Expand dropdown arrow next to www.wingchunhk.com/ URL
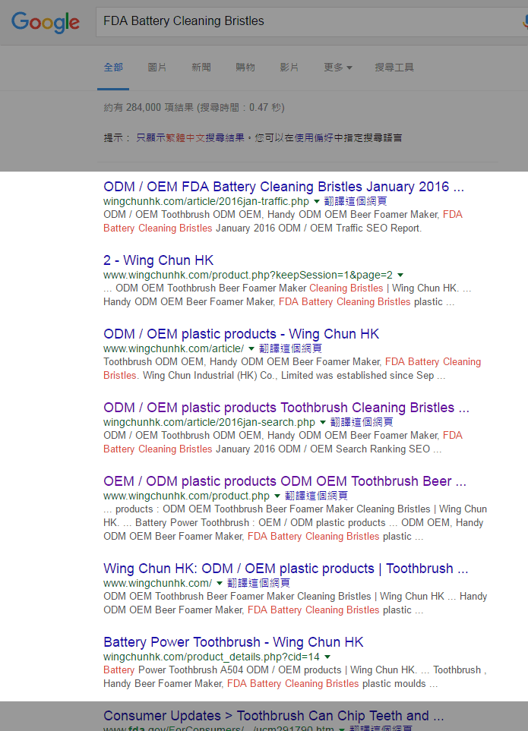This screenshot has width=528, height=731. [x=220, y=583]
